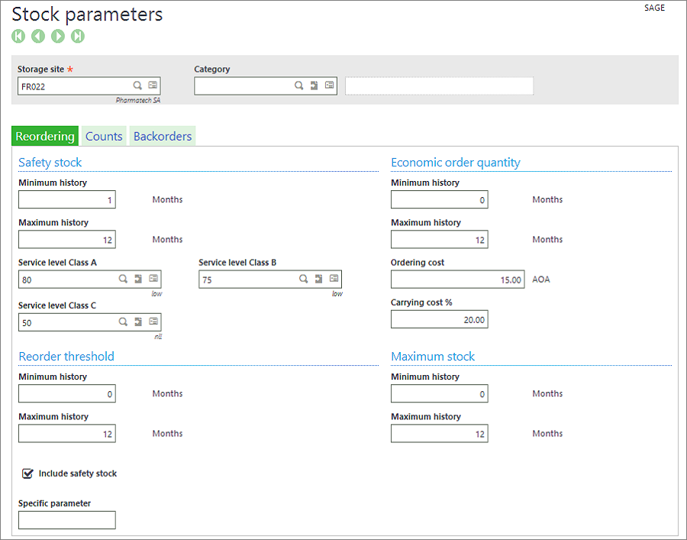687x540 pixels.
Task: Click Maximum stock Maximum history field
Action: coord(440,434)
